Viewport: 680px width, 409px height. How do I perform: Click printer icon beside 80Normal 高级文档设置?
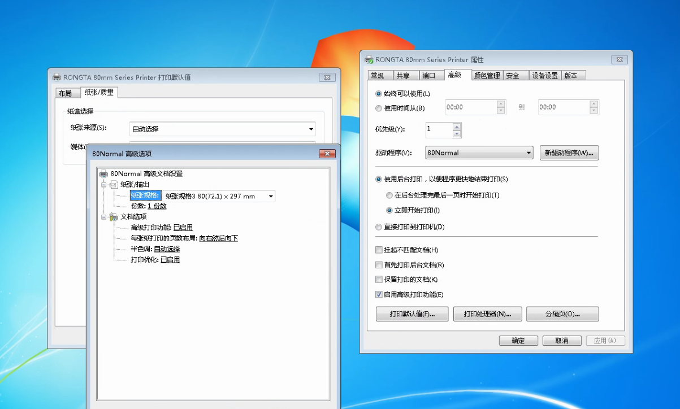click(104, 174)
